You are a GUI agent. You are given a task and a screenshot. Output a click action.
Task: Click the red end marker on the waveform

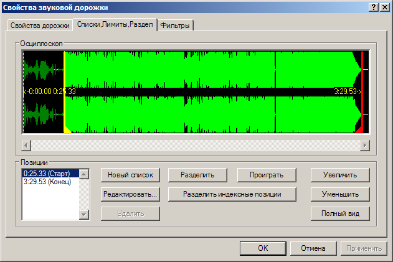click(x=362, y=92)
